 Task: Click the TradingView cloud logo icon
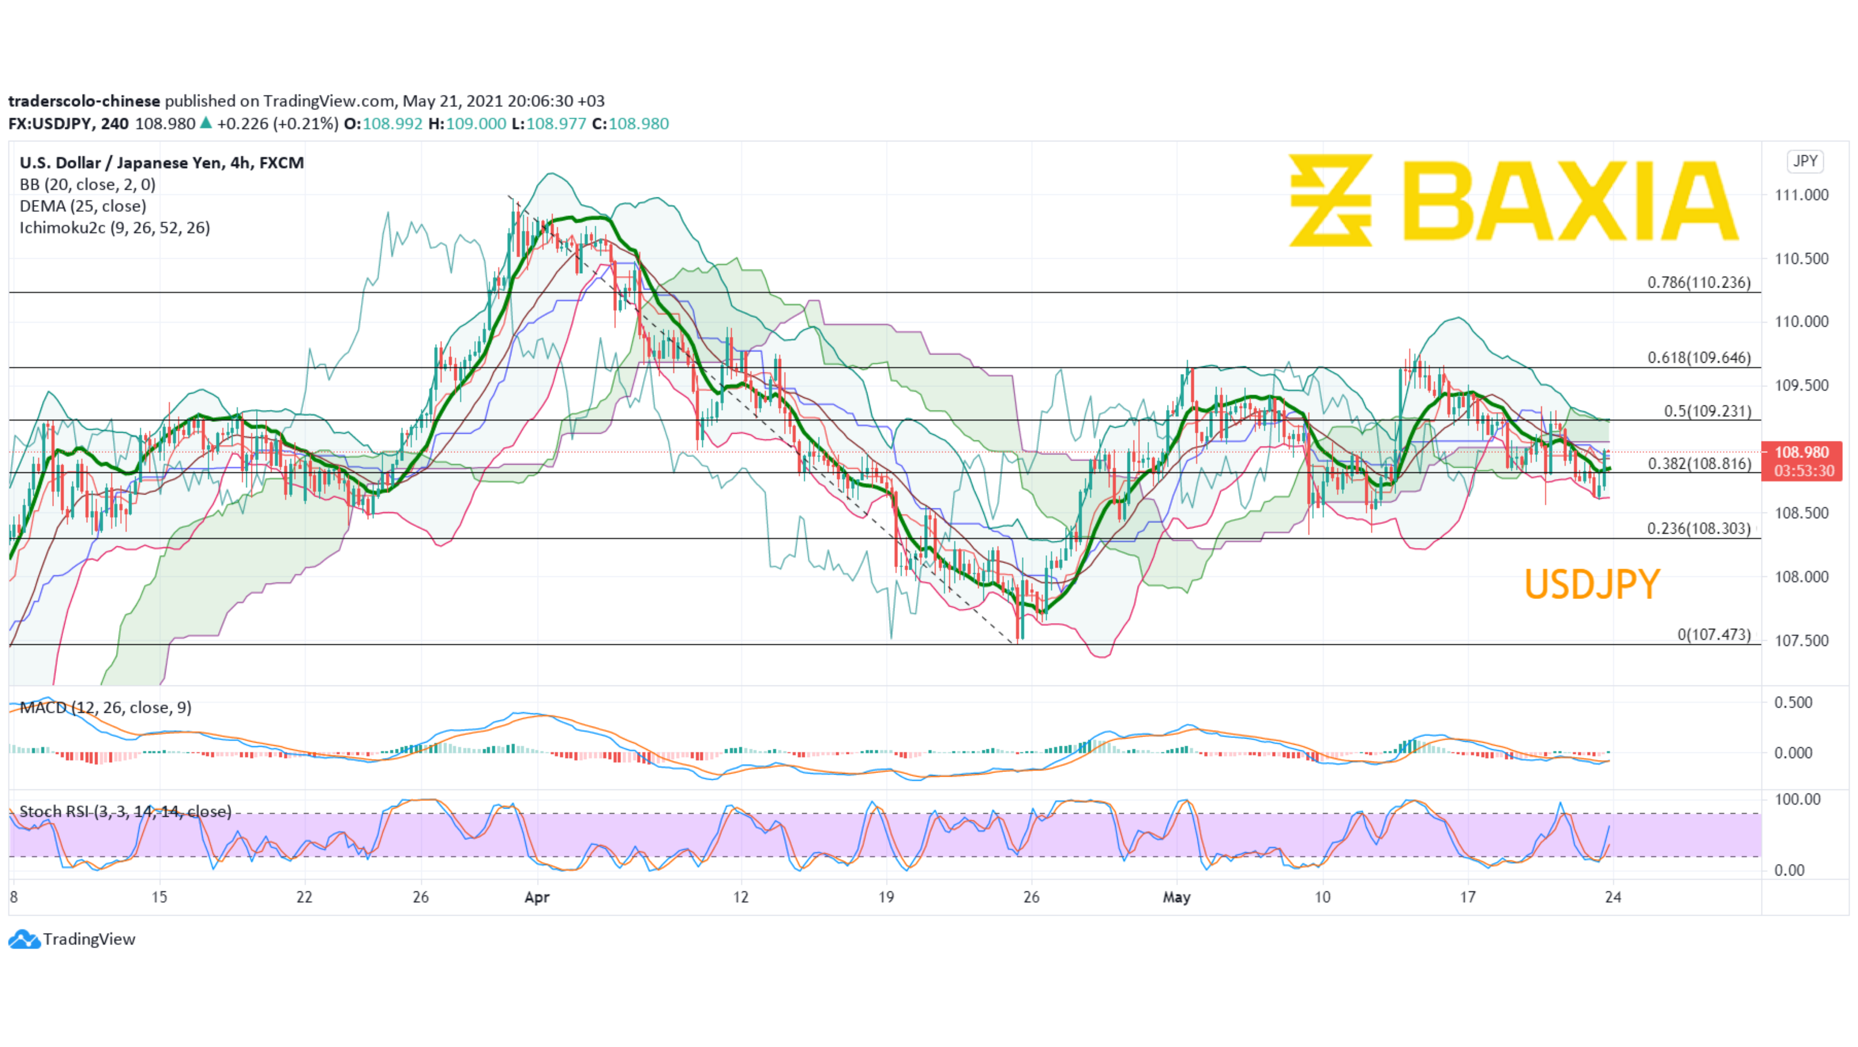point(24,939)
